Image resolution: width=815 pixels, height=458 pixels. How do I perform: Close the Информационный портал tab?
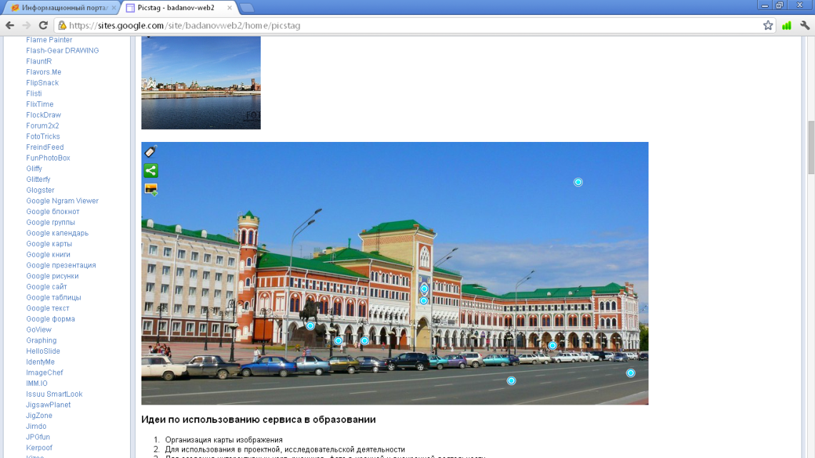point(114,8)
